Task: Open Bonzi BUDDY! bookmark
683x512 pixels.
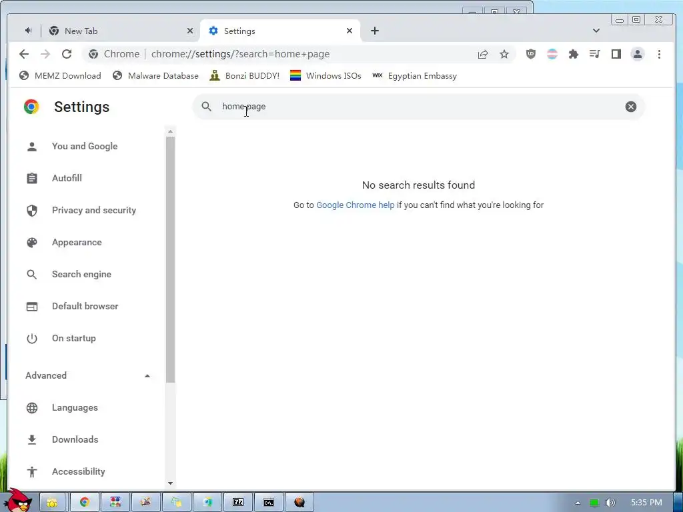Action: [x=244, y=76]
